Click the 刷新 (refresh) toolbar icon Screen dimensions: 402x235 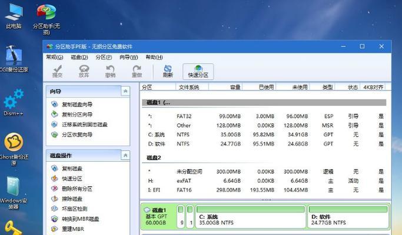168,72
